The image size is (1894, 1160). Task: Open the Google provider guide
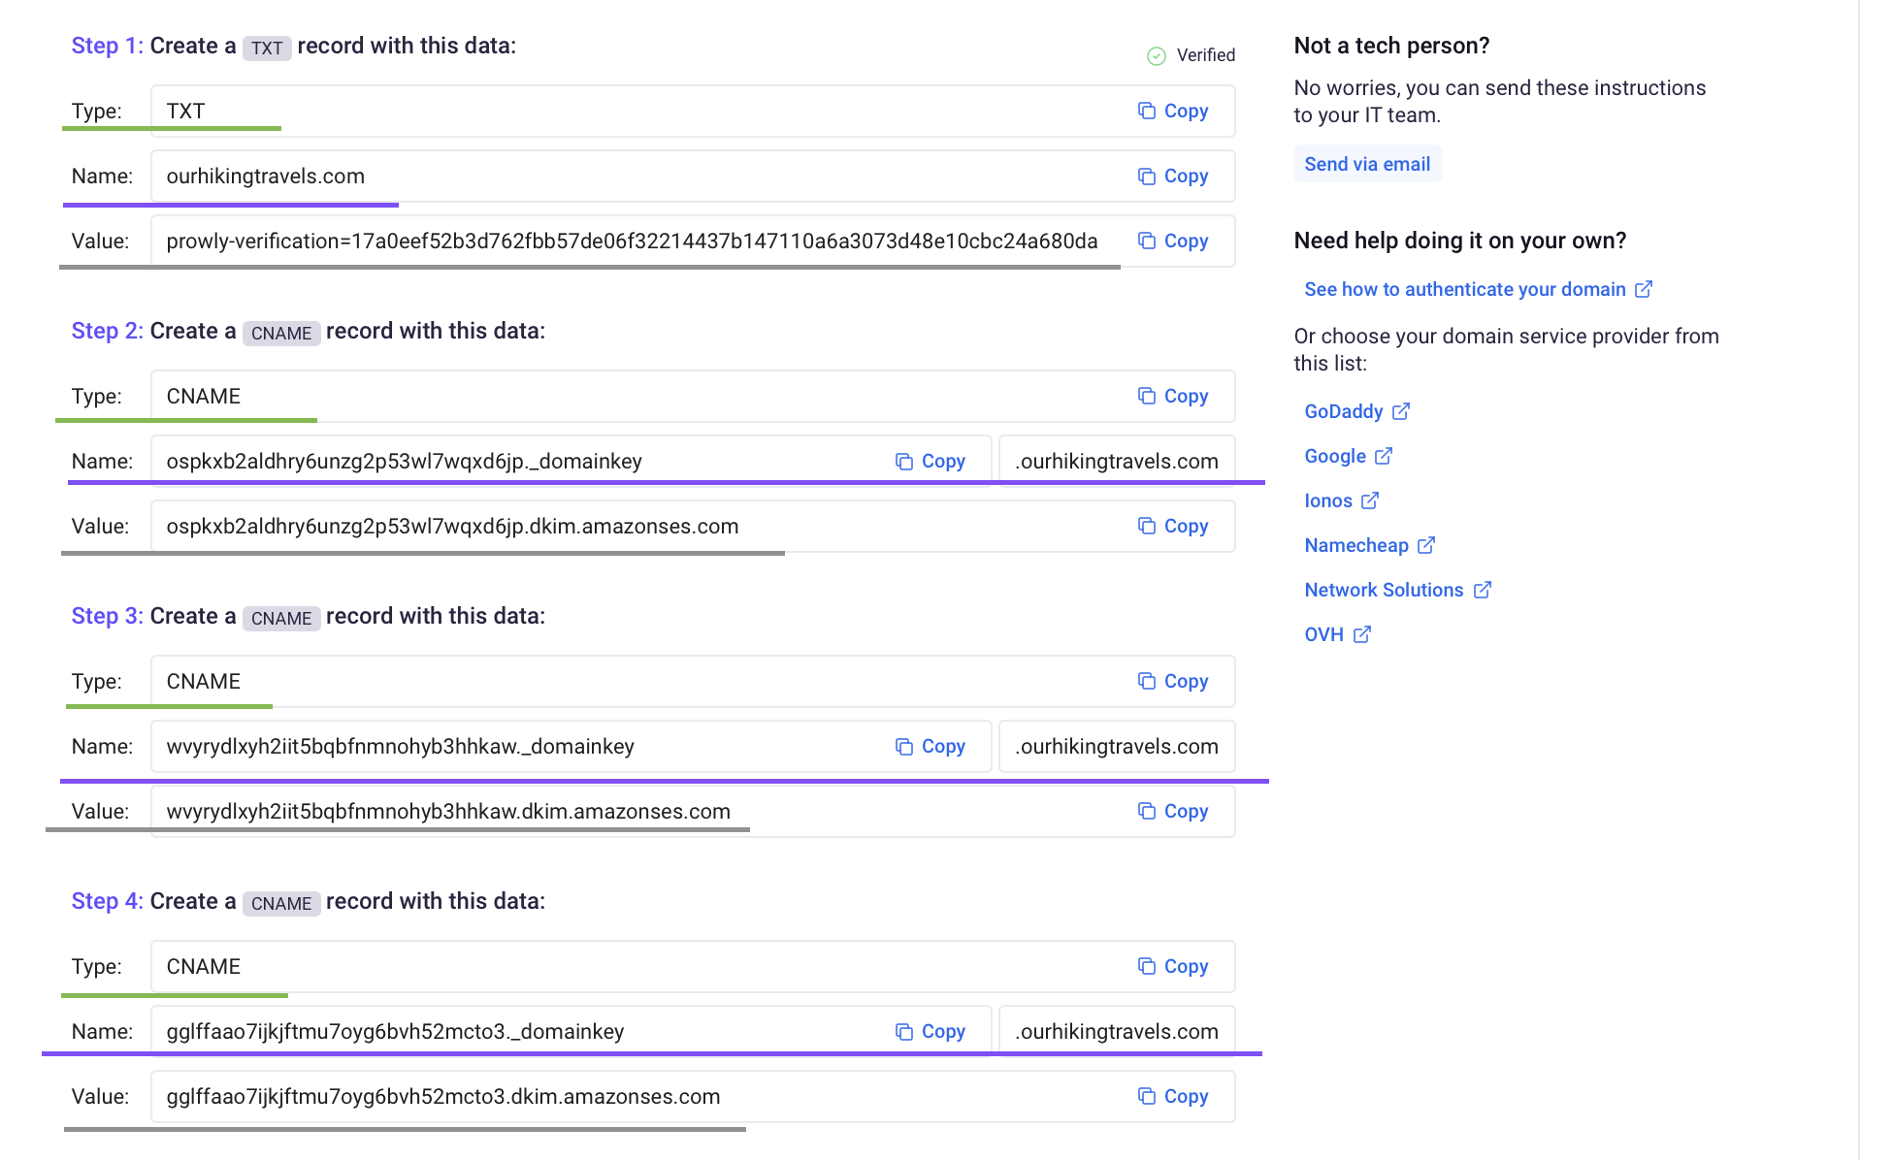pos(1348,456)
